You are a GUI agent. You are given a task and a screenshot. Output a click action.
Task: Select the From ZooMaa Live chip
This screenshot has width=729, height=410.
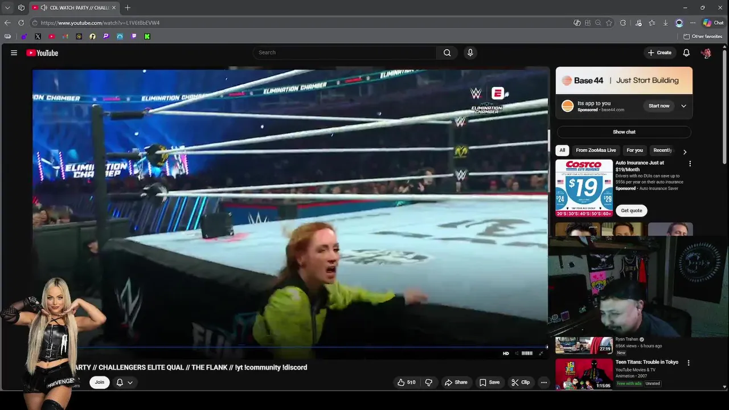click(x=596, y=150)
